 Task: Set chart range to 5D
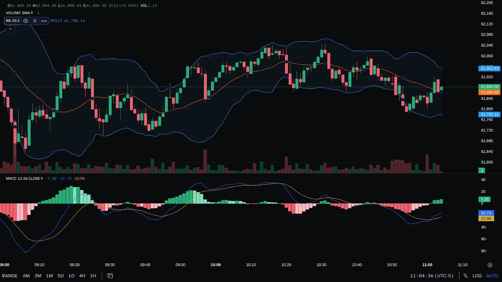(61, 276)
